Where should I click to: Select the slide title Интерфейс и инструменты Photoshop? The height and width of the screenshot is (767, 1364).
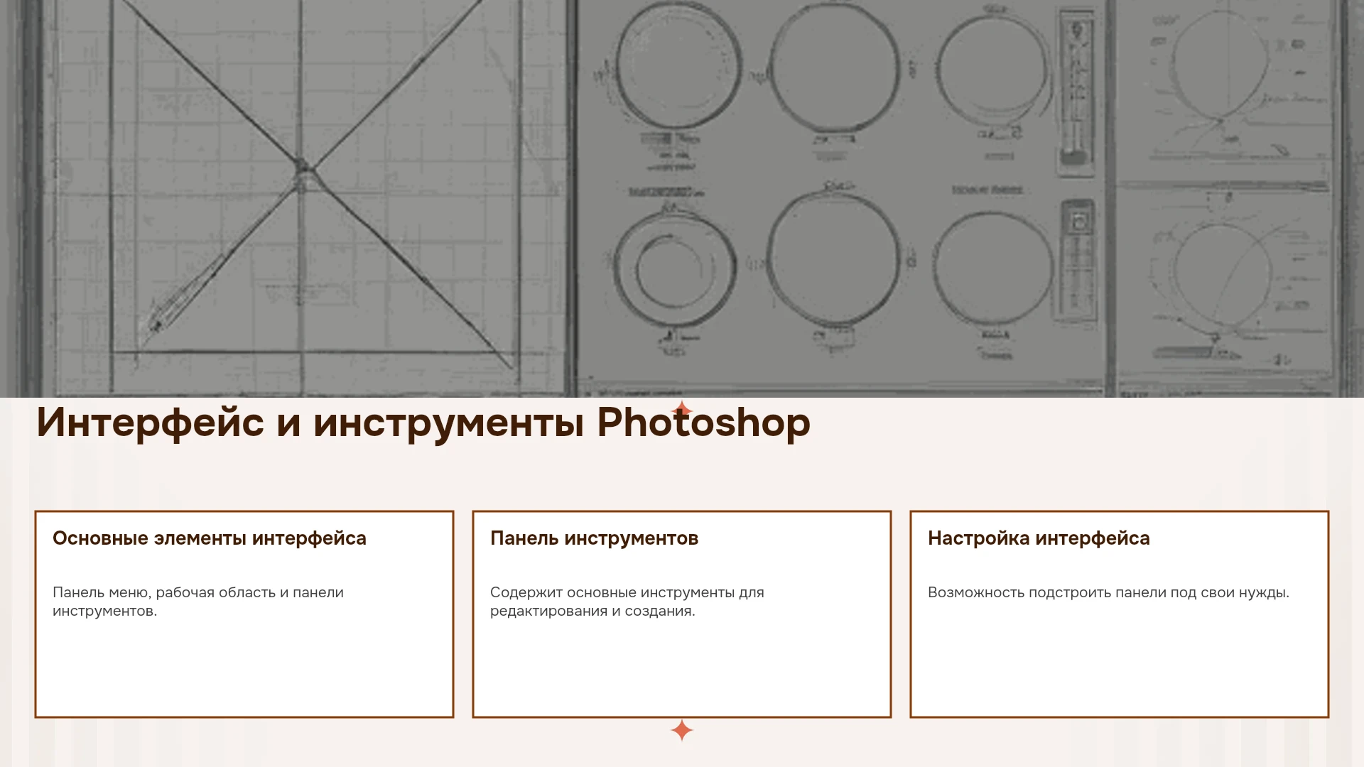423,423
